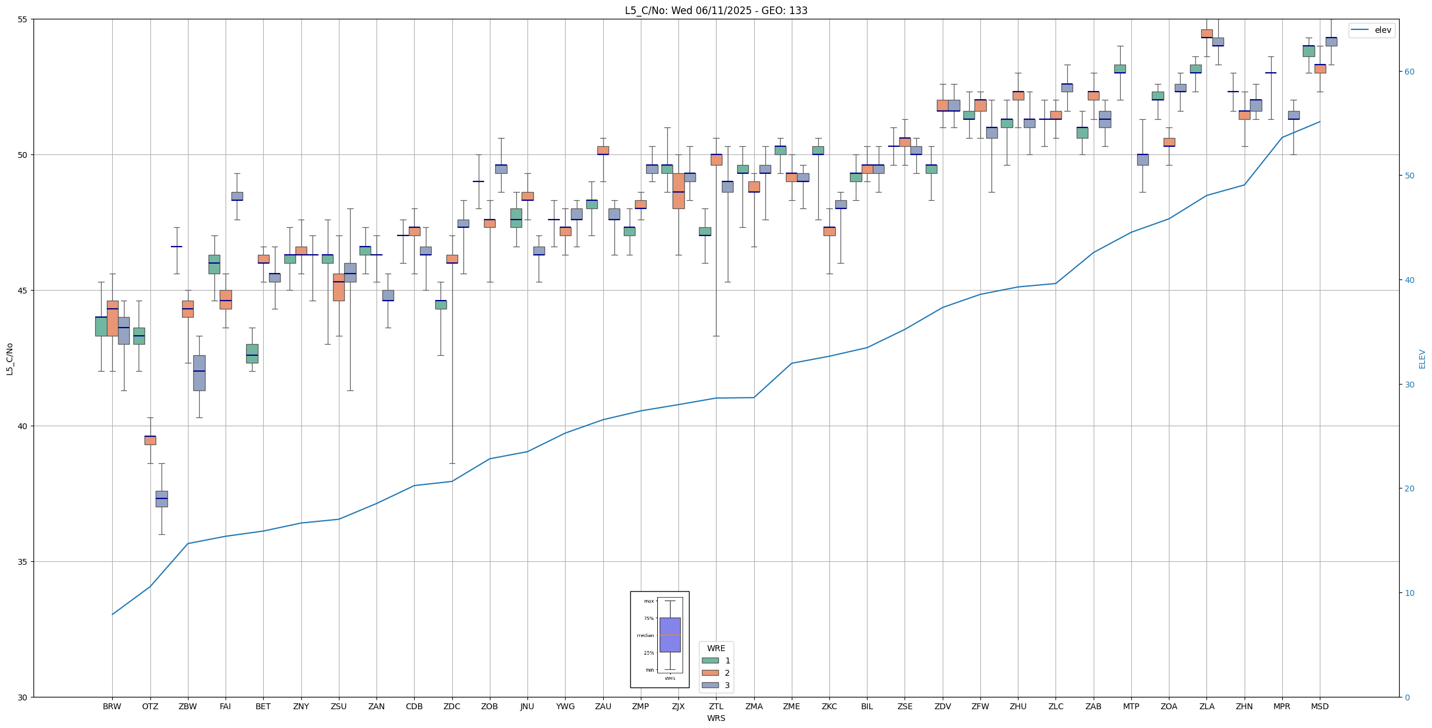The width and height of the screenshot is (1432, 728).
Task: Click the blue-gray WRE 3 legend swatch
Action: coord(710,685)
